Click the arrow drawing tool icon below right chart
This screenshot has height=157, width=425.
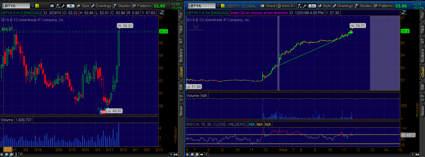click(202, 154)
